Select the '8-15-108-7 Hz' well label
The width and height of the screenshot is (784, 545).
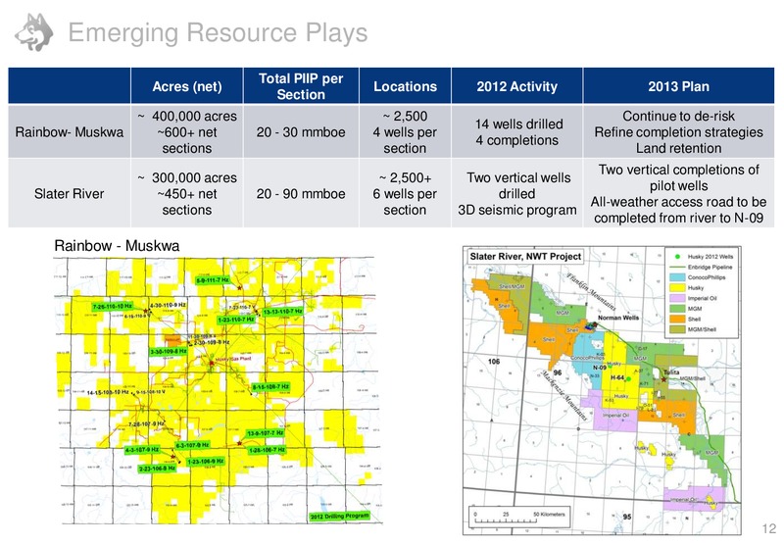pos(270,387)
